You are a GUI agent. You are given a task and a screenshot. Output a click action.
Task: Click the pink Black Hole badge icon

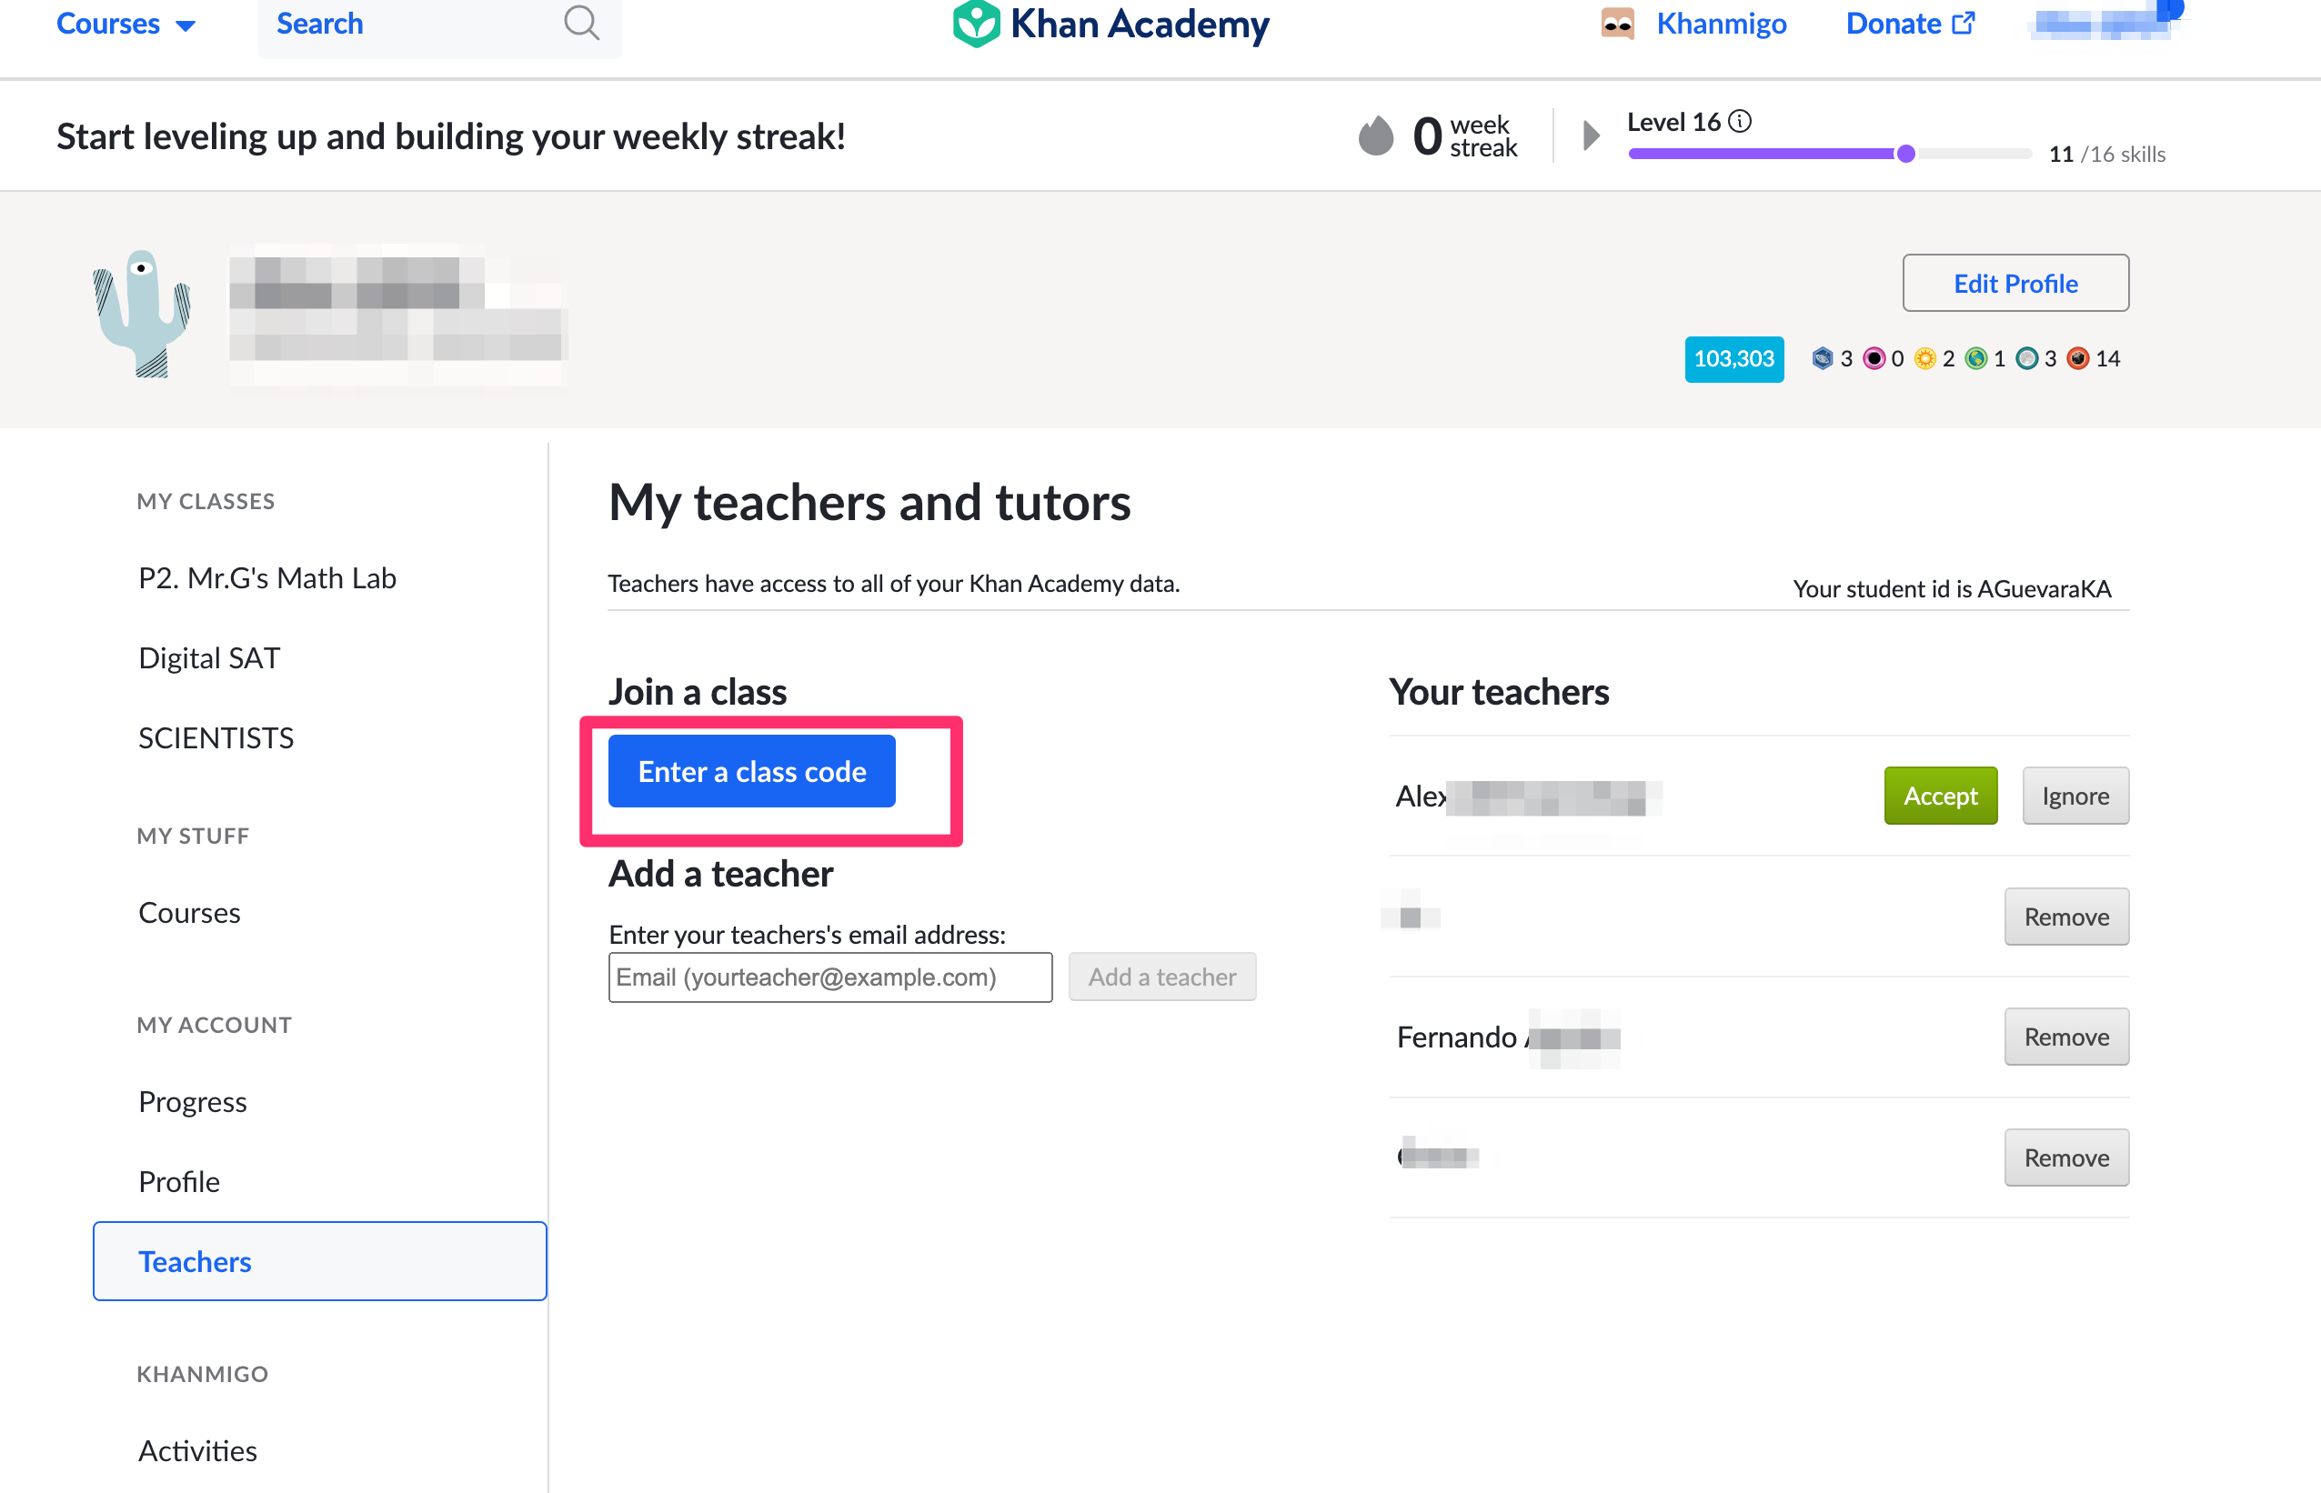(x=1875, y=360)
